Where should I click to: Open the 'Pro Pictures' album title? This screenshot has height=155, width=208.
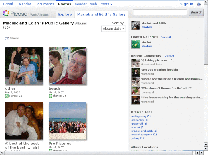60,143
